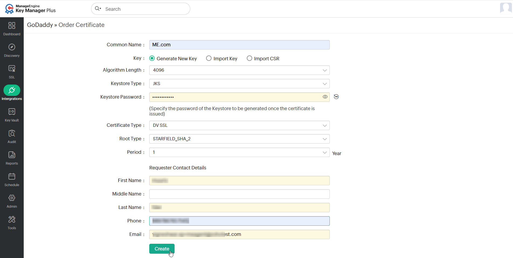
Task: Expand the Period dropdown
Action: click(x=240, y=152)
